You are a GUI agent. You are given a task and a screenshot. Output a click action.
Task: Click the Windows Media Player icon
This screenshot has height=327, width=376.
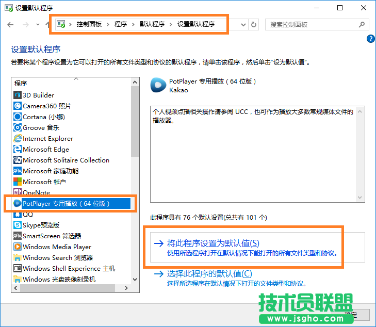[x=17, y=247]
